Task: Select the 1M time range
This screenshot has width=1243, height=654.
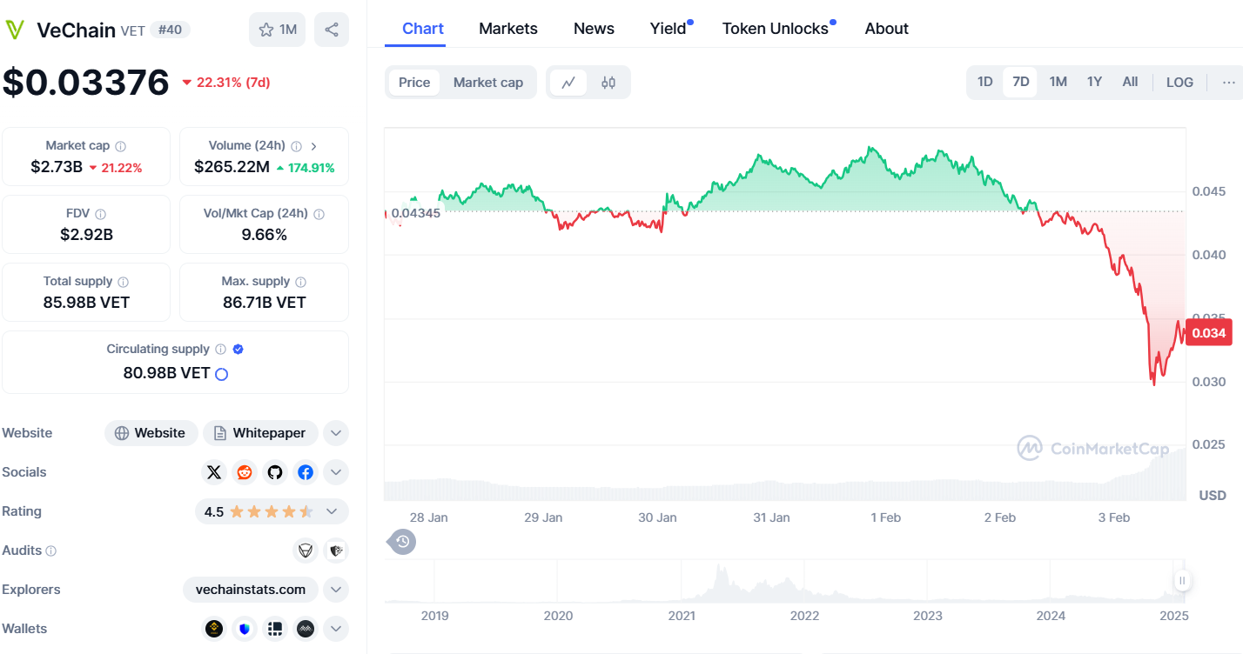Action: (x=1058, y=82)
